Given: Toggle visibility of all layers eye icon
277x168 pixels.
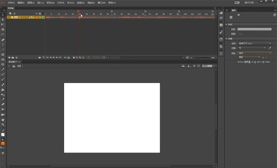Looking at the screenshot, I should click(x=37, y=14).
